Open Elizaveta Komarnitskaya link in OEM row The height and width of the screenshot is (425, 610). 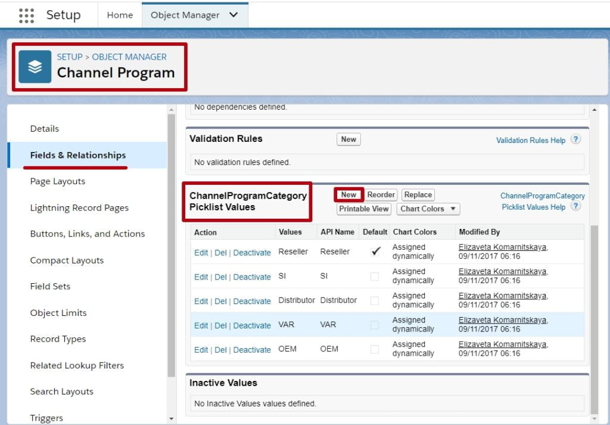click(503, 345)
